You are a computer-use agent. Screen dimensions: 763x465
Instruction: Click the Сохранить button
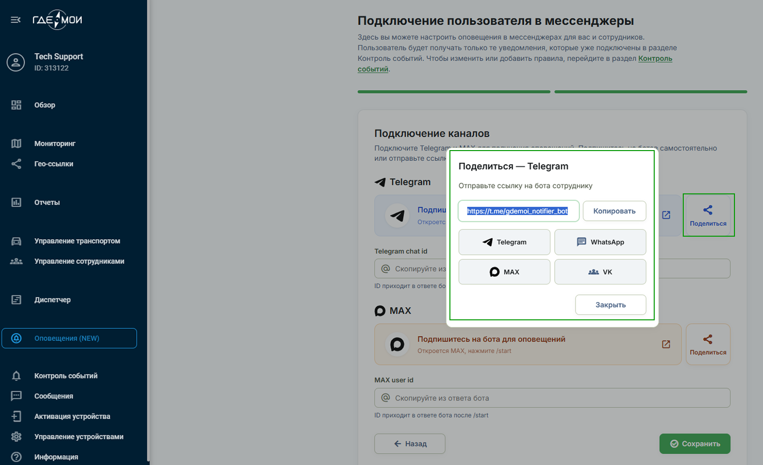point(695,444)
